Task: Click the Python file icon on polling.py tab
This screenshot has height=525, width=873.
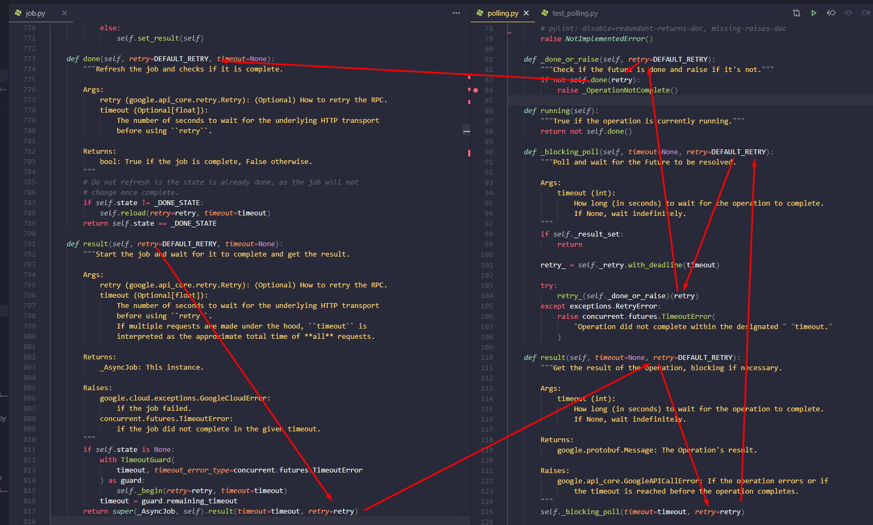Action: tap(480, 13)
